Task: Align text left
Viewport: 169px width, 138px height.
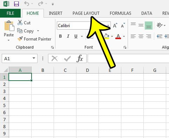Action: (133, 36)
